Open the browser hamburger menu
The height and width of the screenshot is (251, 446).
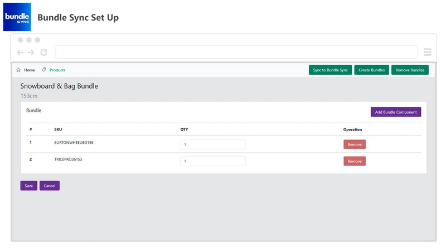427,52
